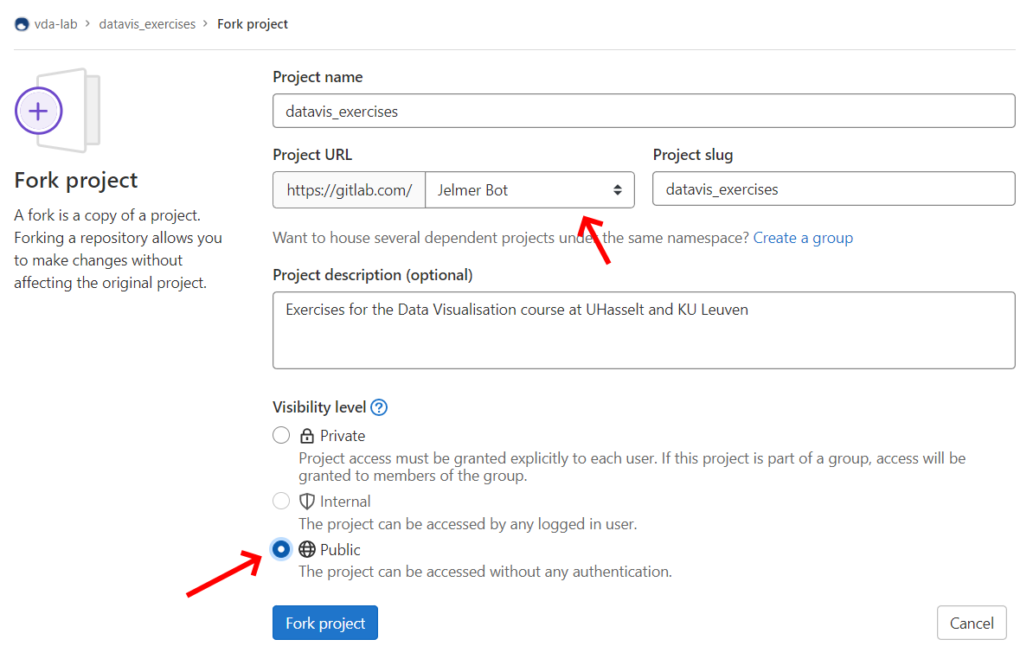Viewport: 1033px width, 646px height.
Task: Open vda-lab in the breadcrumb
Action: coord(56,24)
